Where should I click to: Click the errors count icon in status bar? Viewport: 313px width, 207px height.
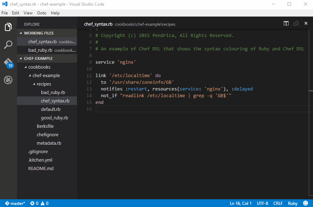pyautogui.click(x=34, y=203)
